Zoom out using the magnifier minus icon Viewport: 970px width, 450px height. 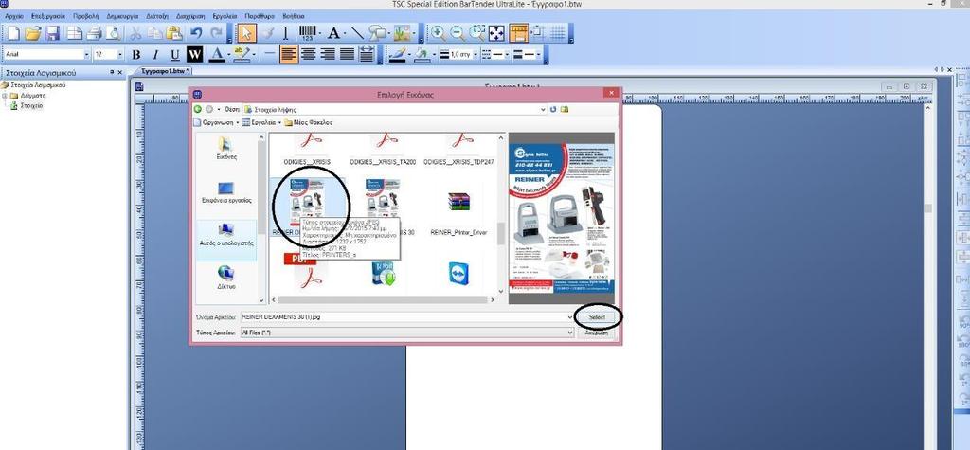click(458, 33)
